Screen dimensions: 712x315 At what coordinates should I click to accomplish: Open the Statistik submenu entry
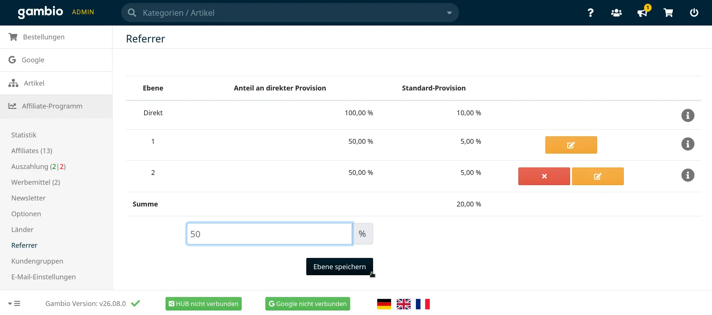pos(24,135)
